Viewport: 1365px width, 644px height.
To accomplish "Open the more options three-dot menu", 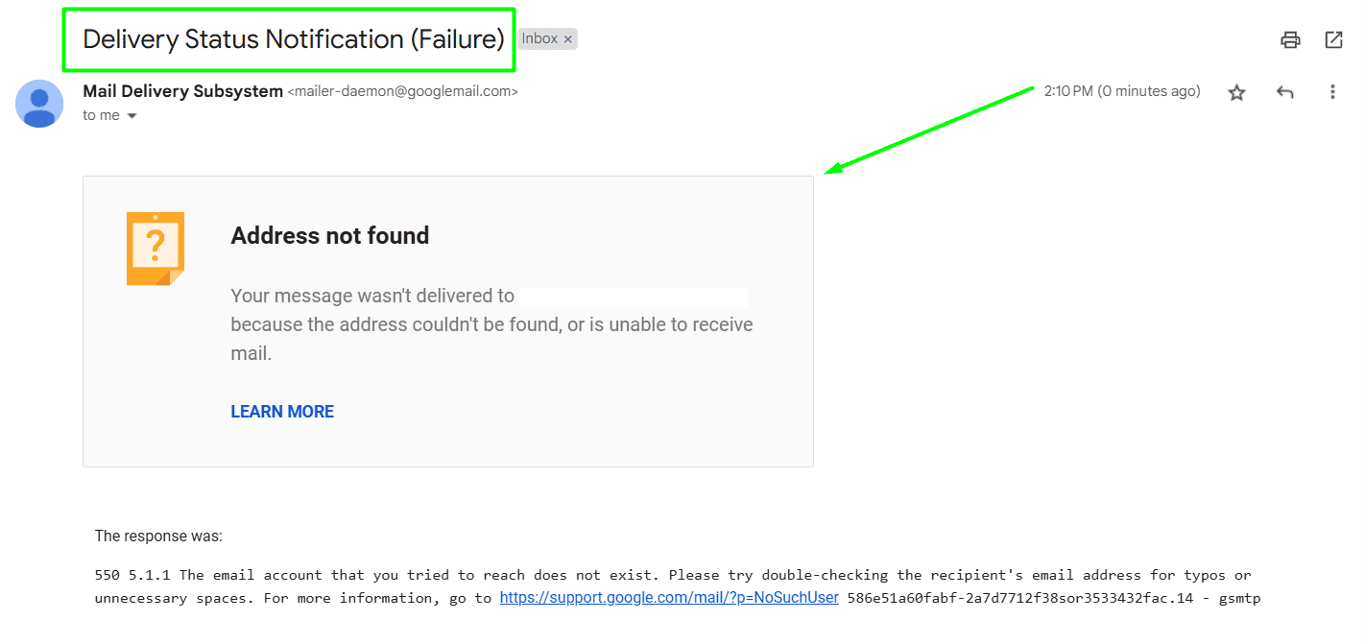I will click(1332, 91).
